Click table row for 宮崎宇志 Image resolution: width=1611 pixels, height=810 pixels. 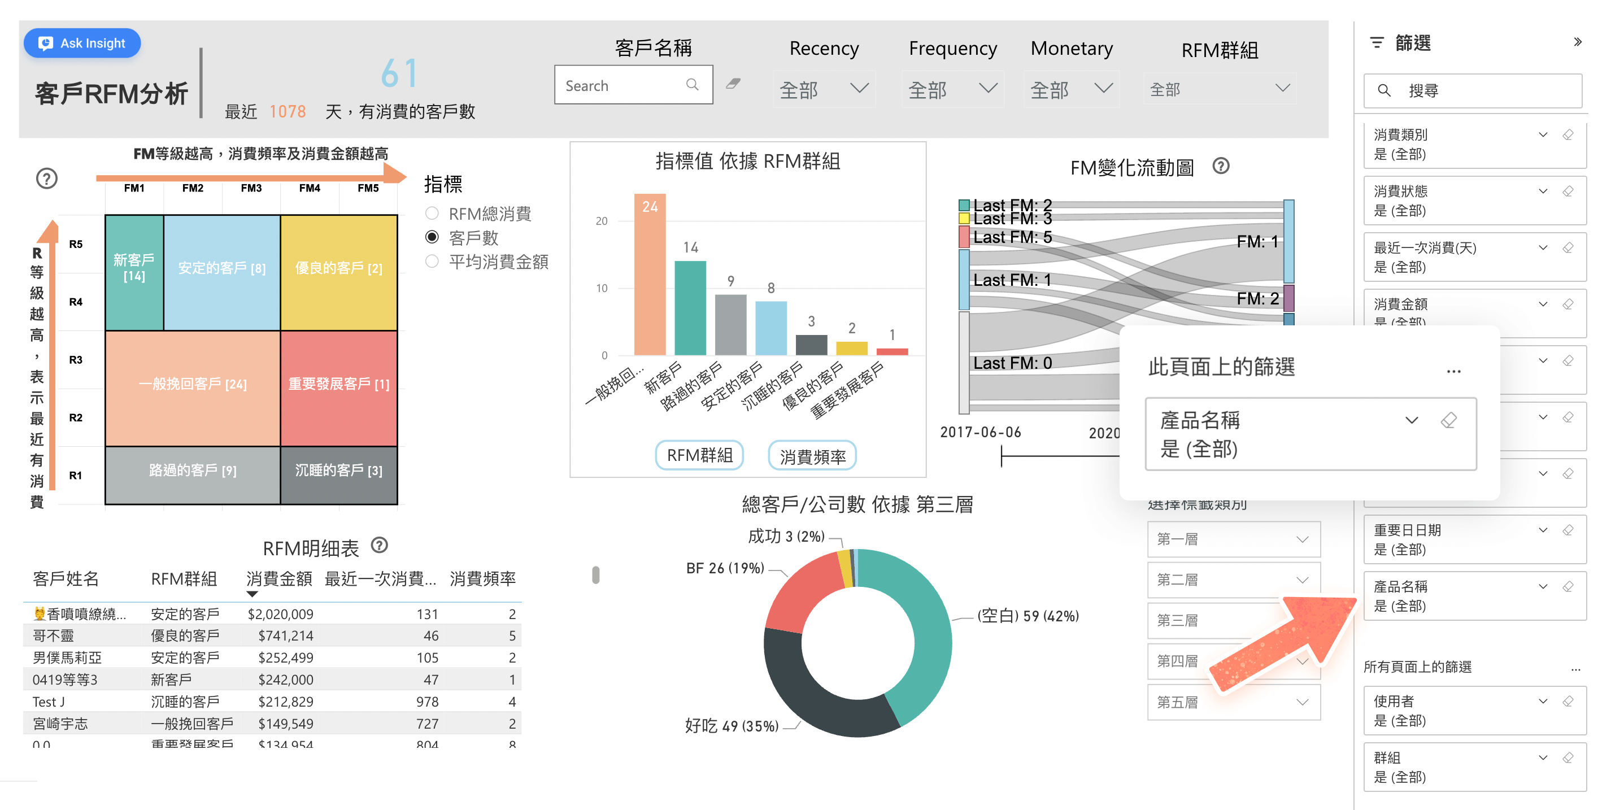273,724
